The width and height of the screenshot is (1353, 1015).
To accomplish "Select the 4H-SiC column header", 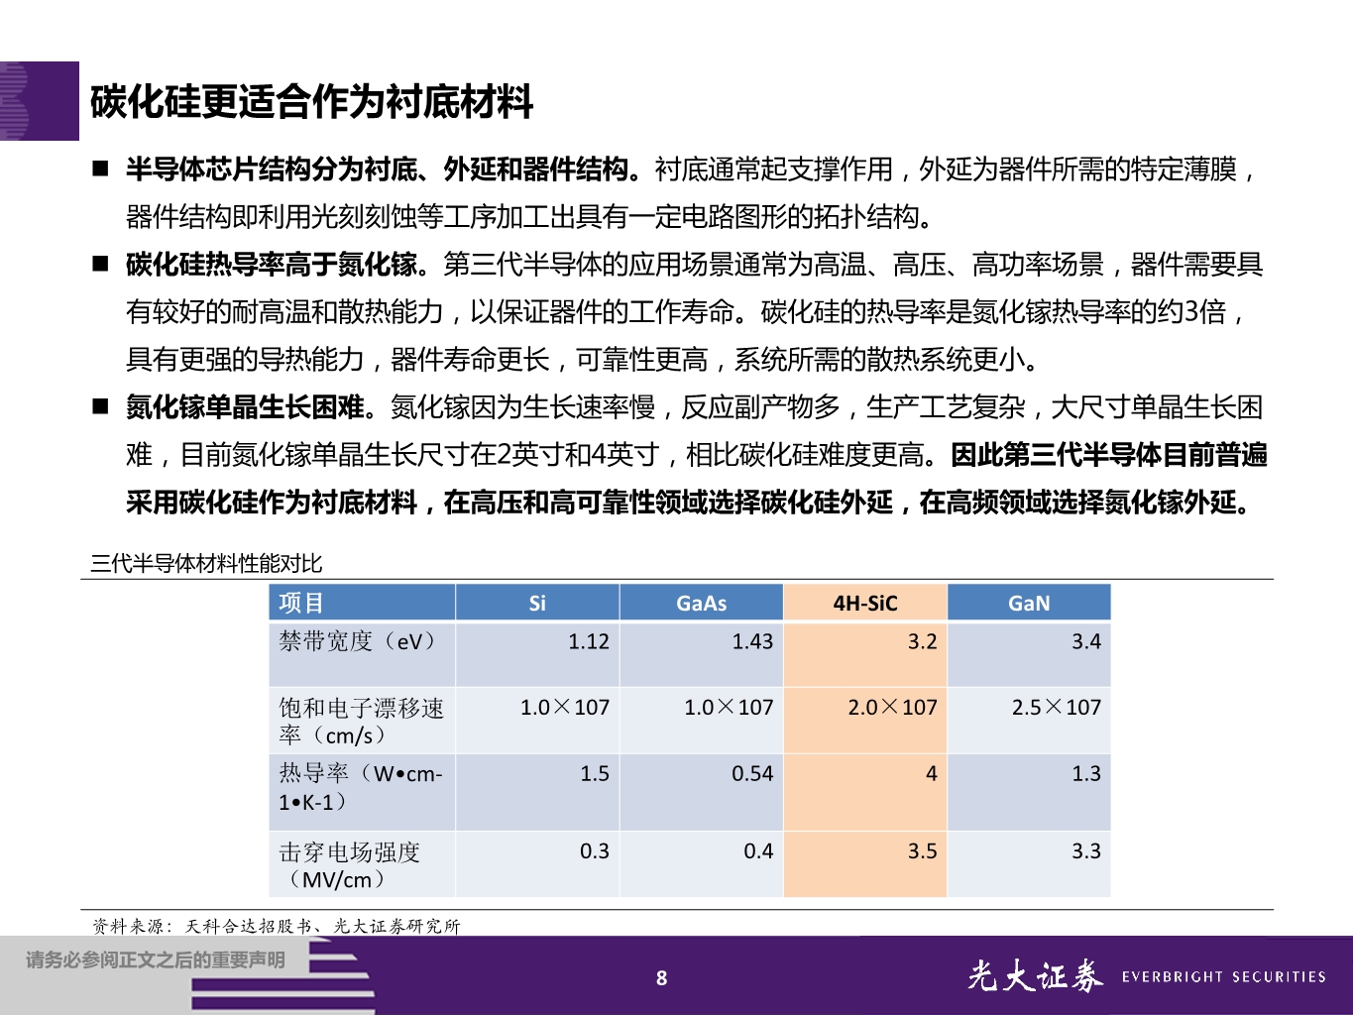I will [x=864, y=602].
